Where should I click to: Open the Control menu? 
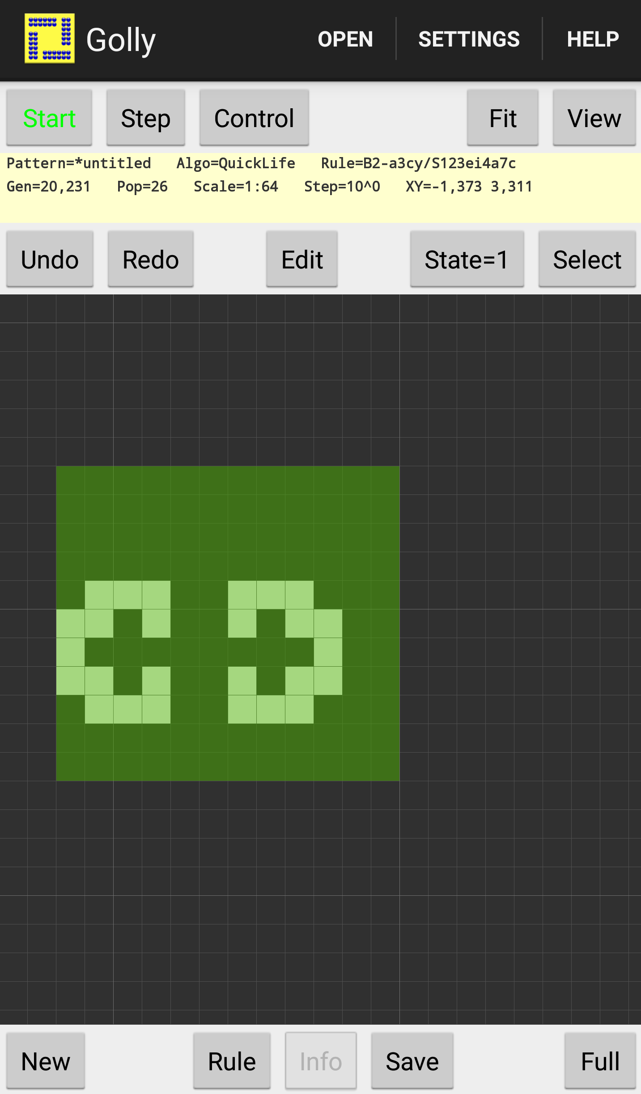(254, 118)
